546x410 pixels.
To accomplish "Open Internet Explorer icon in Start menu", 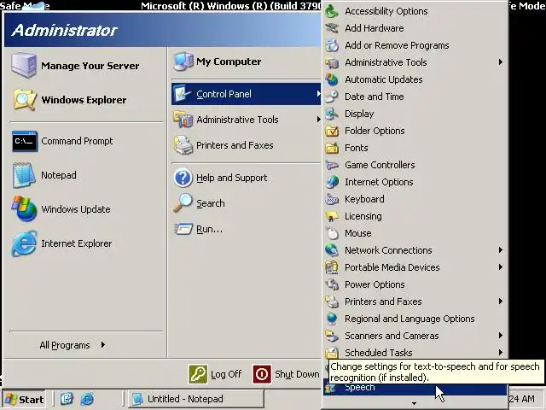I will (24, 243).
